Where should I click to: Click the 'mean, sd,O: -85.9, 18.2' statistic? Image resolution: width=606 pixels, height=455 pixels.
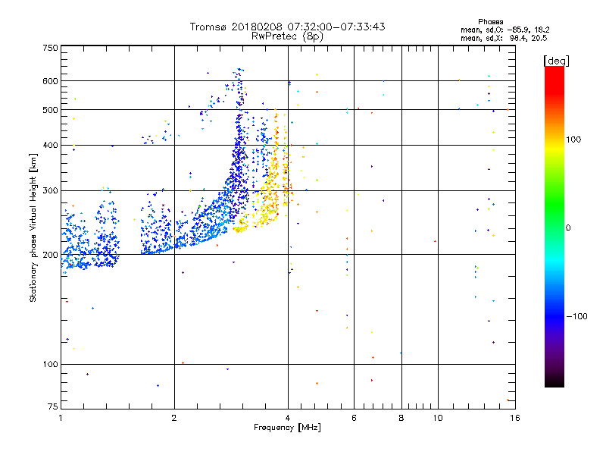click(x=504, y=30)
